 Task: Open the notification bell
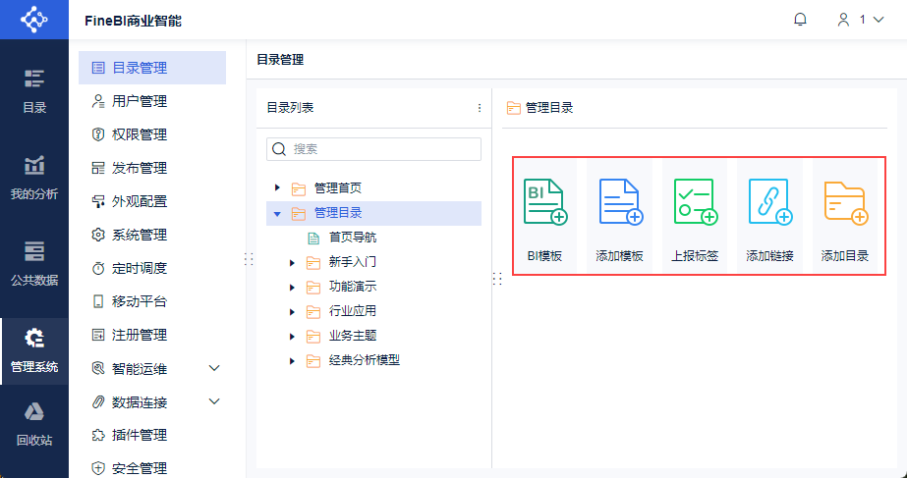[x=800, y=20]
